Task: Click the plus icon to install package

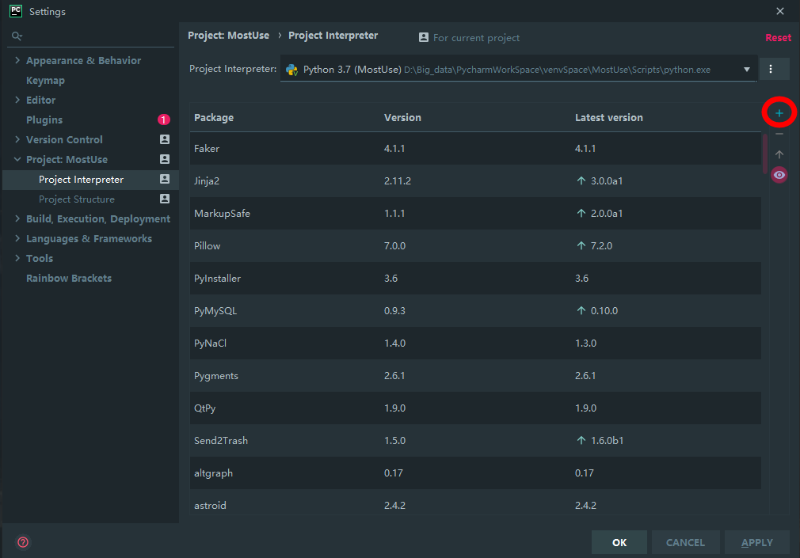Action: click(x=779, y=114)
